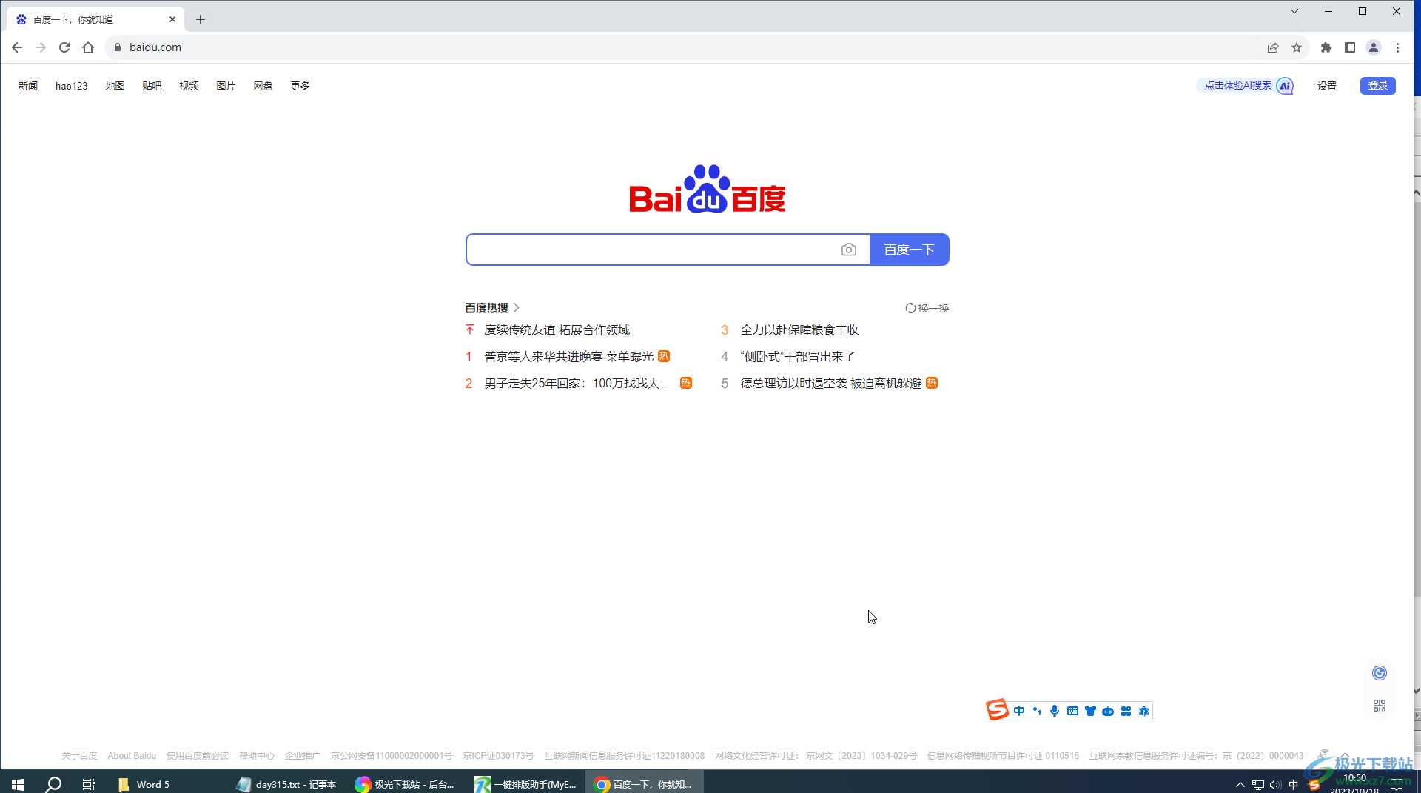Open the 地图 navigation link
This screenshot has width=1421, height=793.
point(115,86)
